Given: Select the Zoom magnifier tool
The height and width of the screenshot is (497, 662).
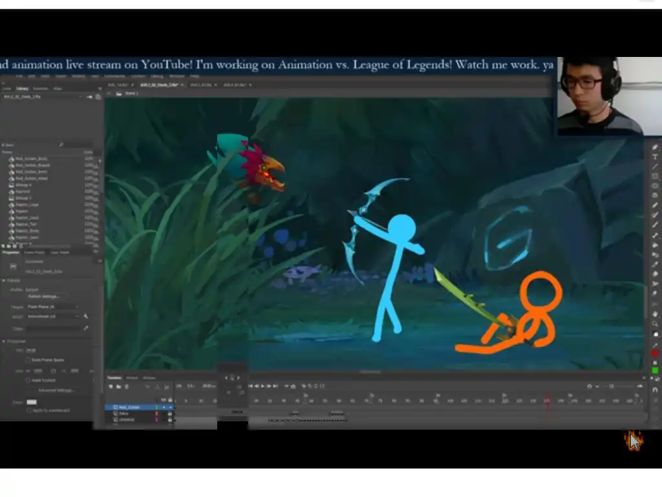Looking at the screenshot, I should [655, 324].
